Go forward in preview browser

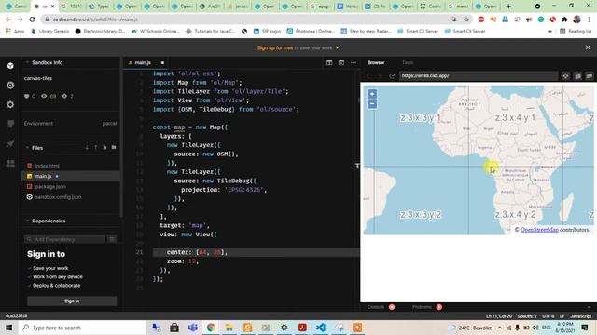click(380, 76)
